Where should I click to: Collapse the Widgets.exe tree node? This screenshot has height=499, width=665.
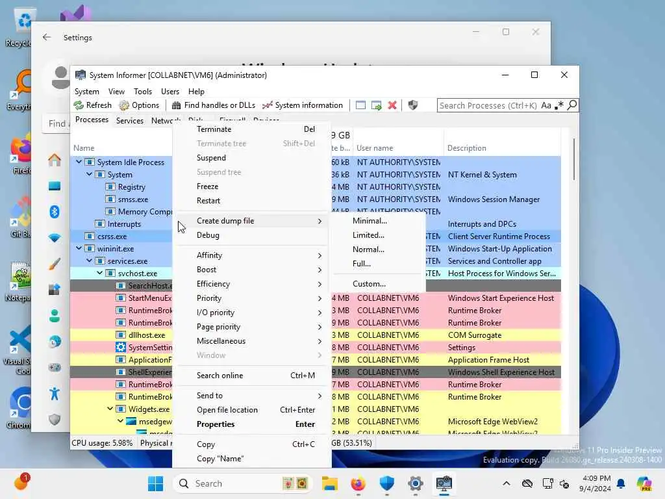tap(110, 409)
